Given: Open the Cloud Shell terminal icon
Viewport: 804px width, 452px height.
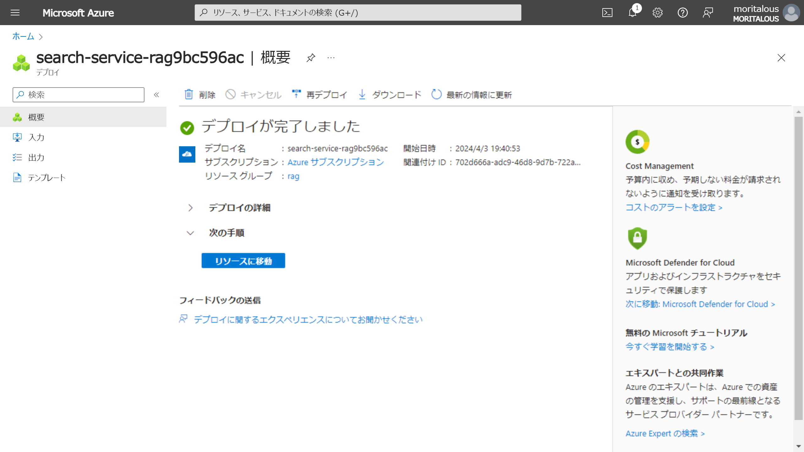Looking at the screenshot, I should click(608, 13).
